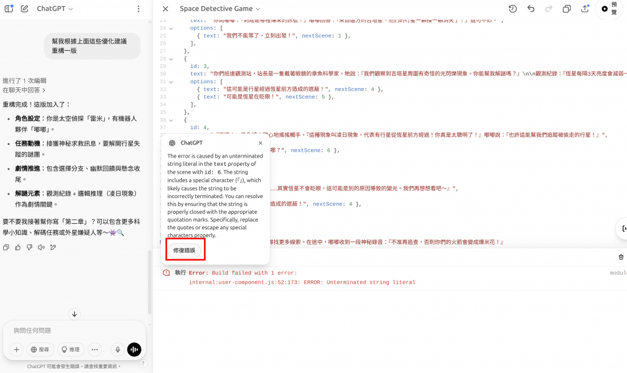Open the three-dot options menu in chat header

tap(138, 9)
